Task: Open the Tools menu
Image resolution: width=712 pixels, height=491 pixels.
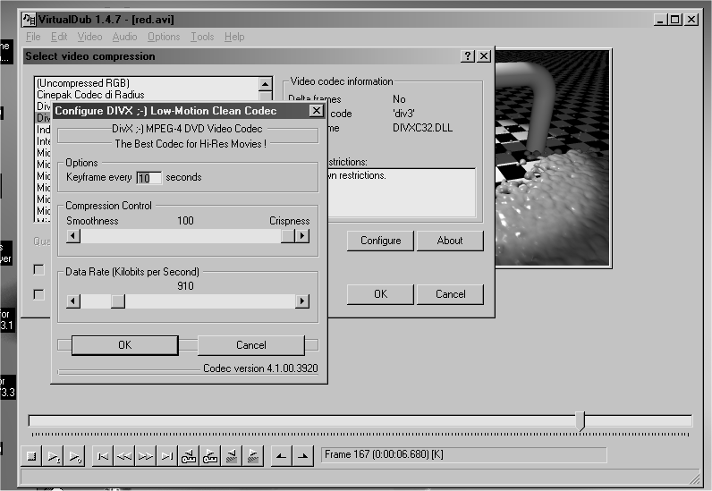Action: (202, 37)
